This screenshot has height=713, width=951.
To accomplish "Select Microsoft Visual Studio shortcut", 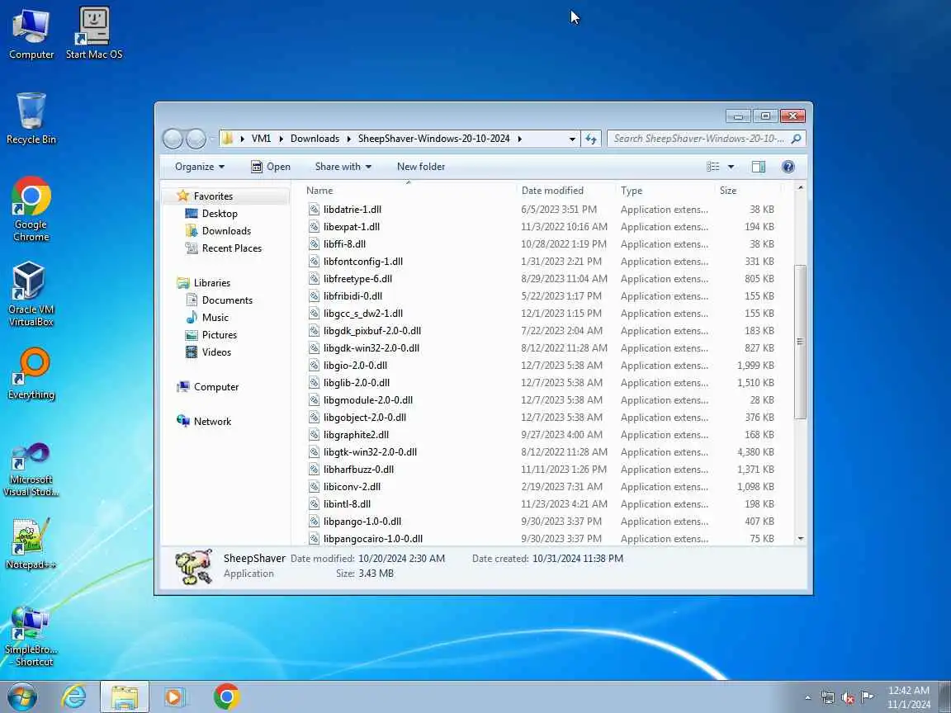I will pyautogui.click(x=31, y=470).
